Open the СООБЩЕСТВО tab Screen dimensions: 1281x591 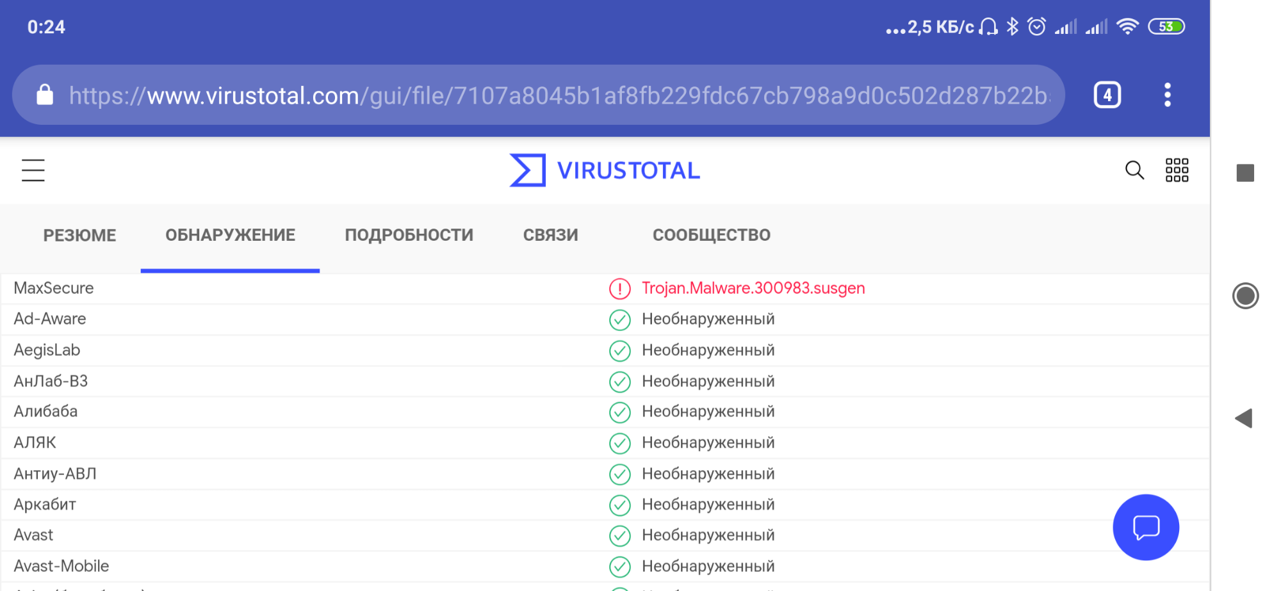[712, 235]
